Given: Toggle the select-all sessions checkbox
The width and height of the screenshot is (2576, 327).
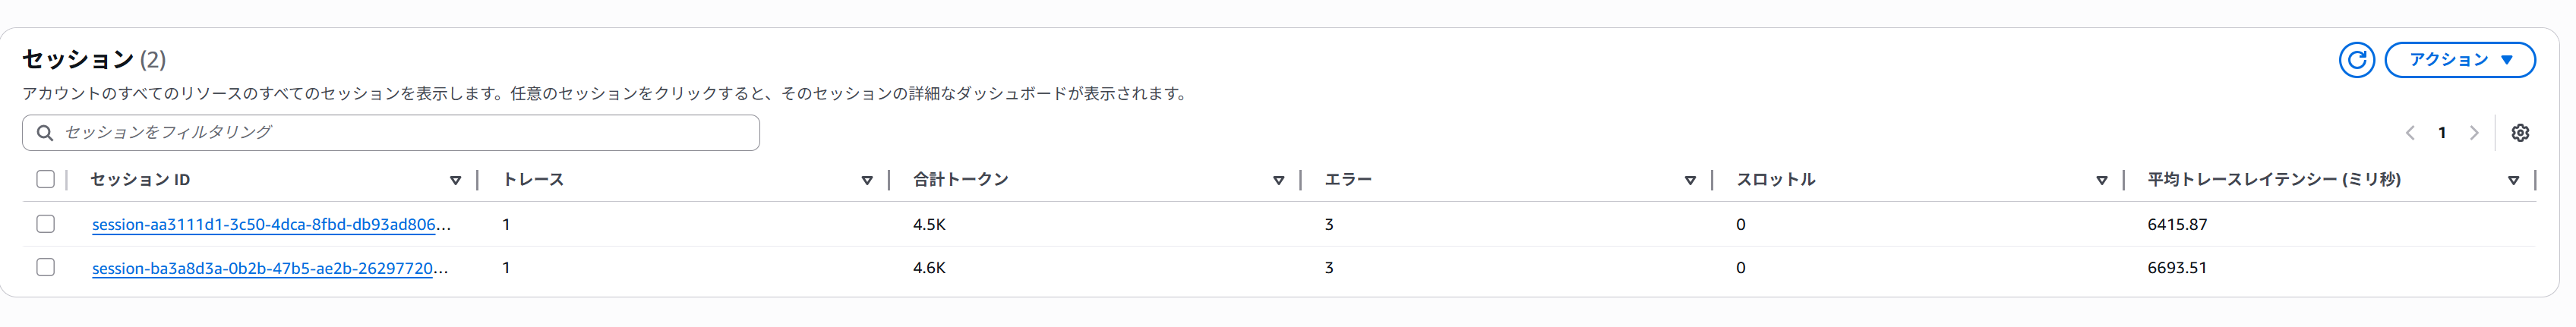Looking at the screenshot, I should [45, 180].
